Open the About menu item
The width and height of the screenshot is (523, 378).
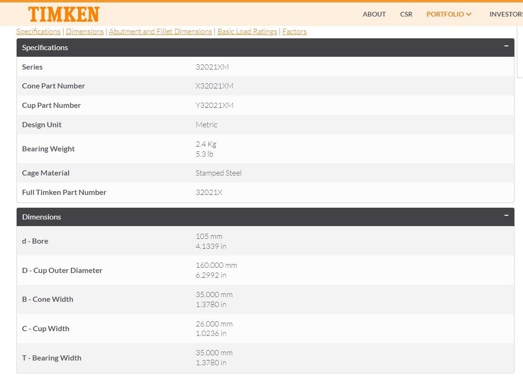coord(374,14)
